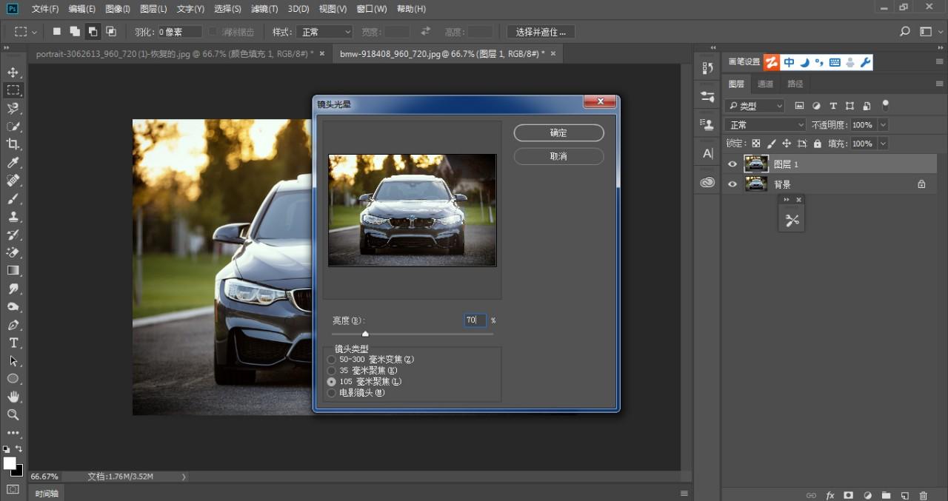Hide the 图层 1 layer visibility
This screenshot has height=501, width=948.
point(732,164)
